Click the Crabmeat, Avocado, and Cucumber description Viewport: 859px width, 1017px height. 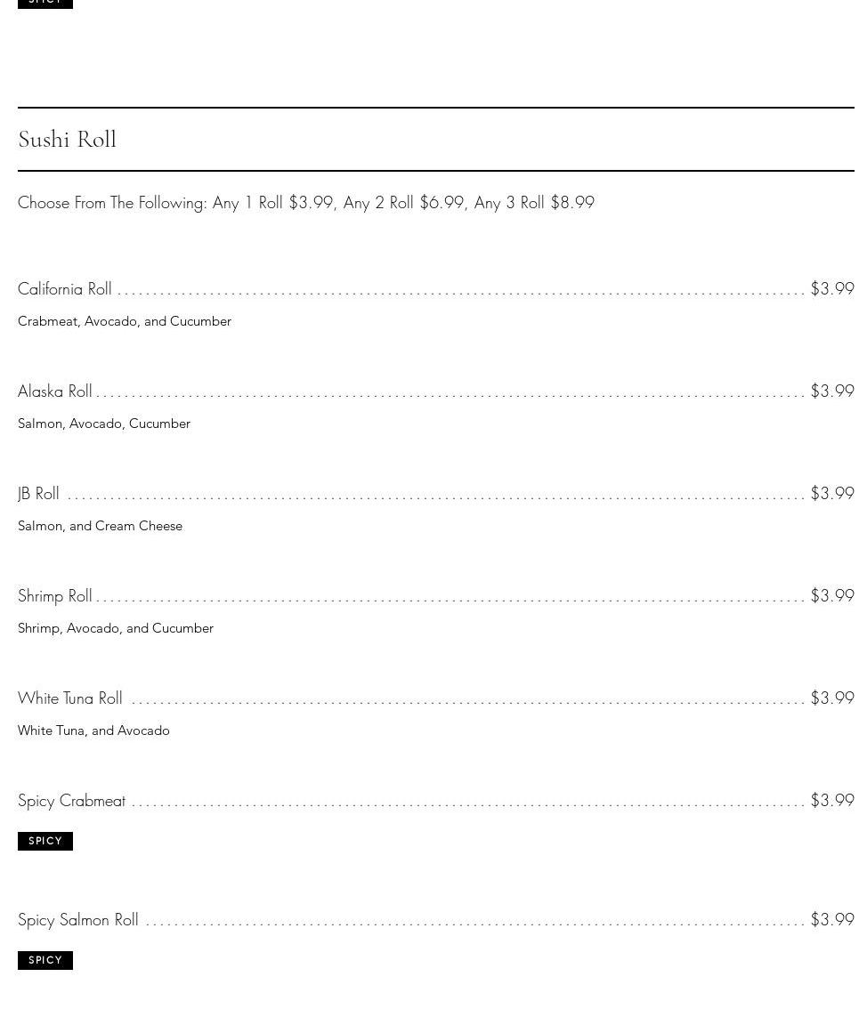coord(125,321)
